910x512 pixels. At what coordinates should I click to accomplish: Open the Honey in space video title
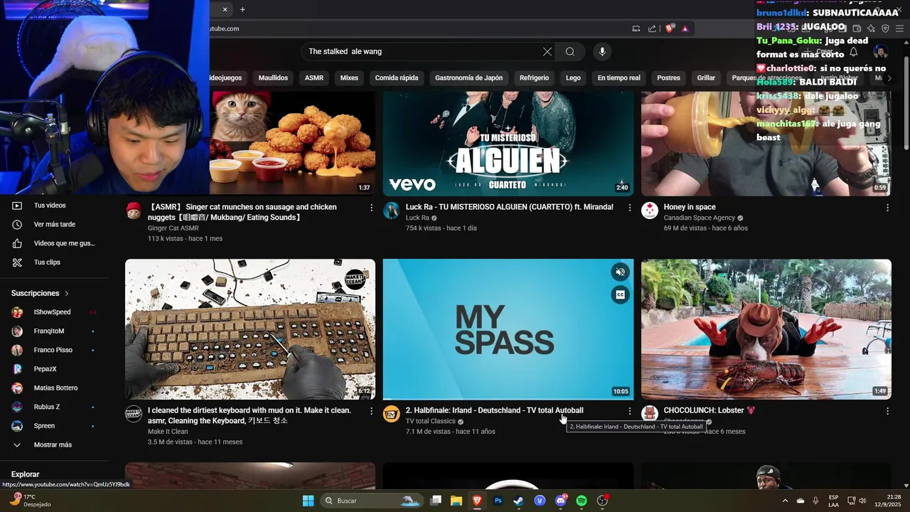[x=690, y=207]
